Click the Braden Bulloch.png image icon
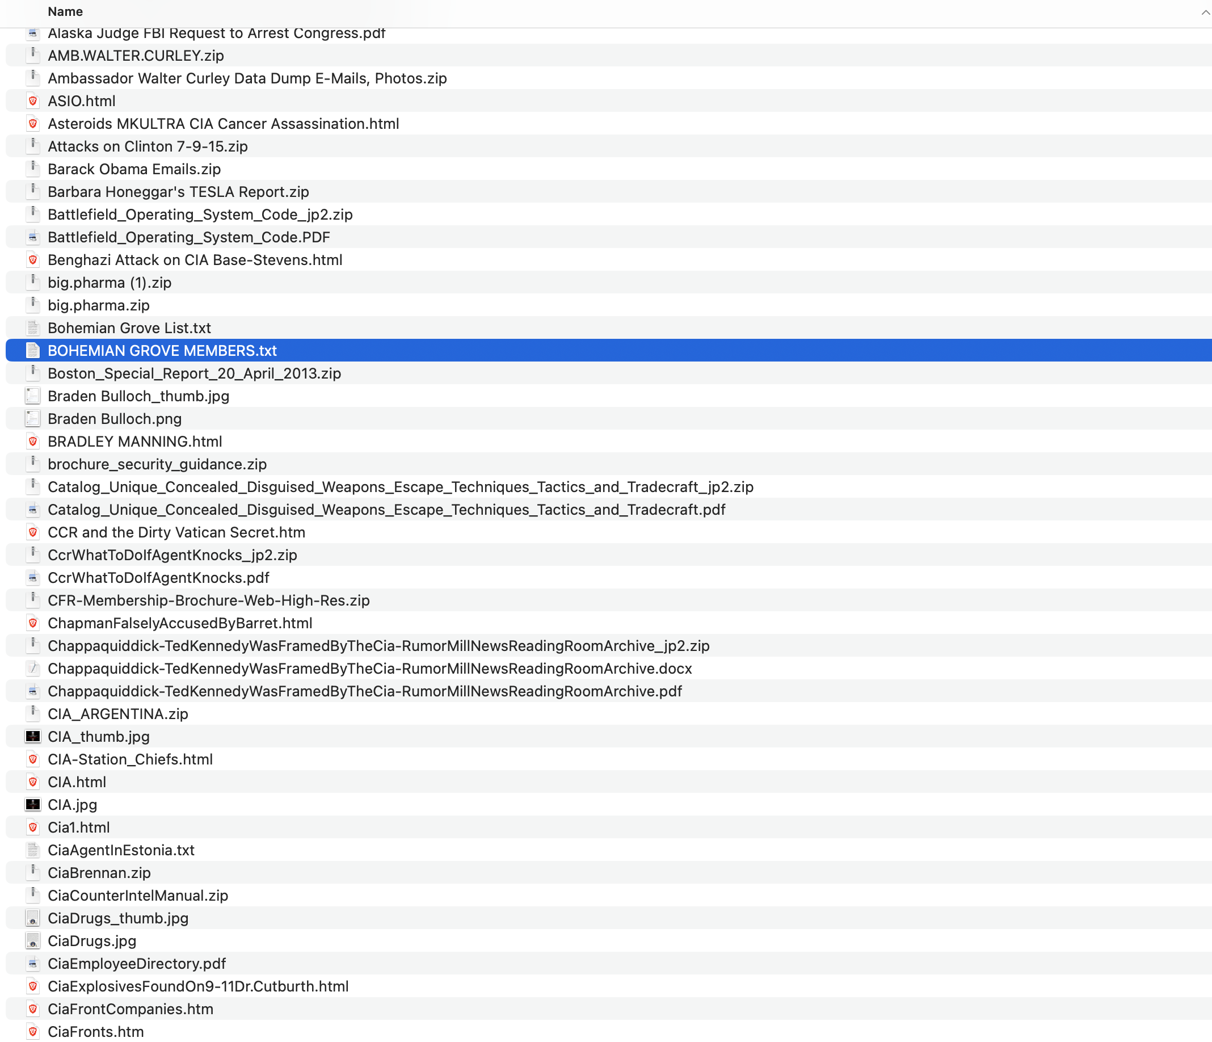Image resolution: width=1212 pixels, height=1042 pixels. click(33, 419)
